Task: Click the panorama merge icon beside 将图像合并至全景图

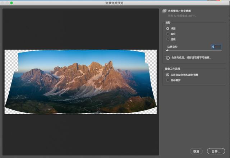Action: [164, 11]
